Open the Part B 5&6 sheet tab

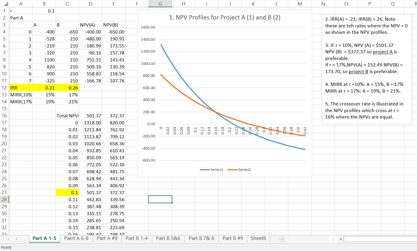(x=168, y=238)
